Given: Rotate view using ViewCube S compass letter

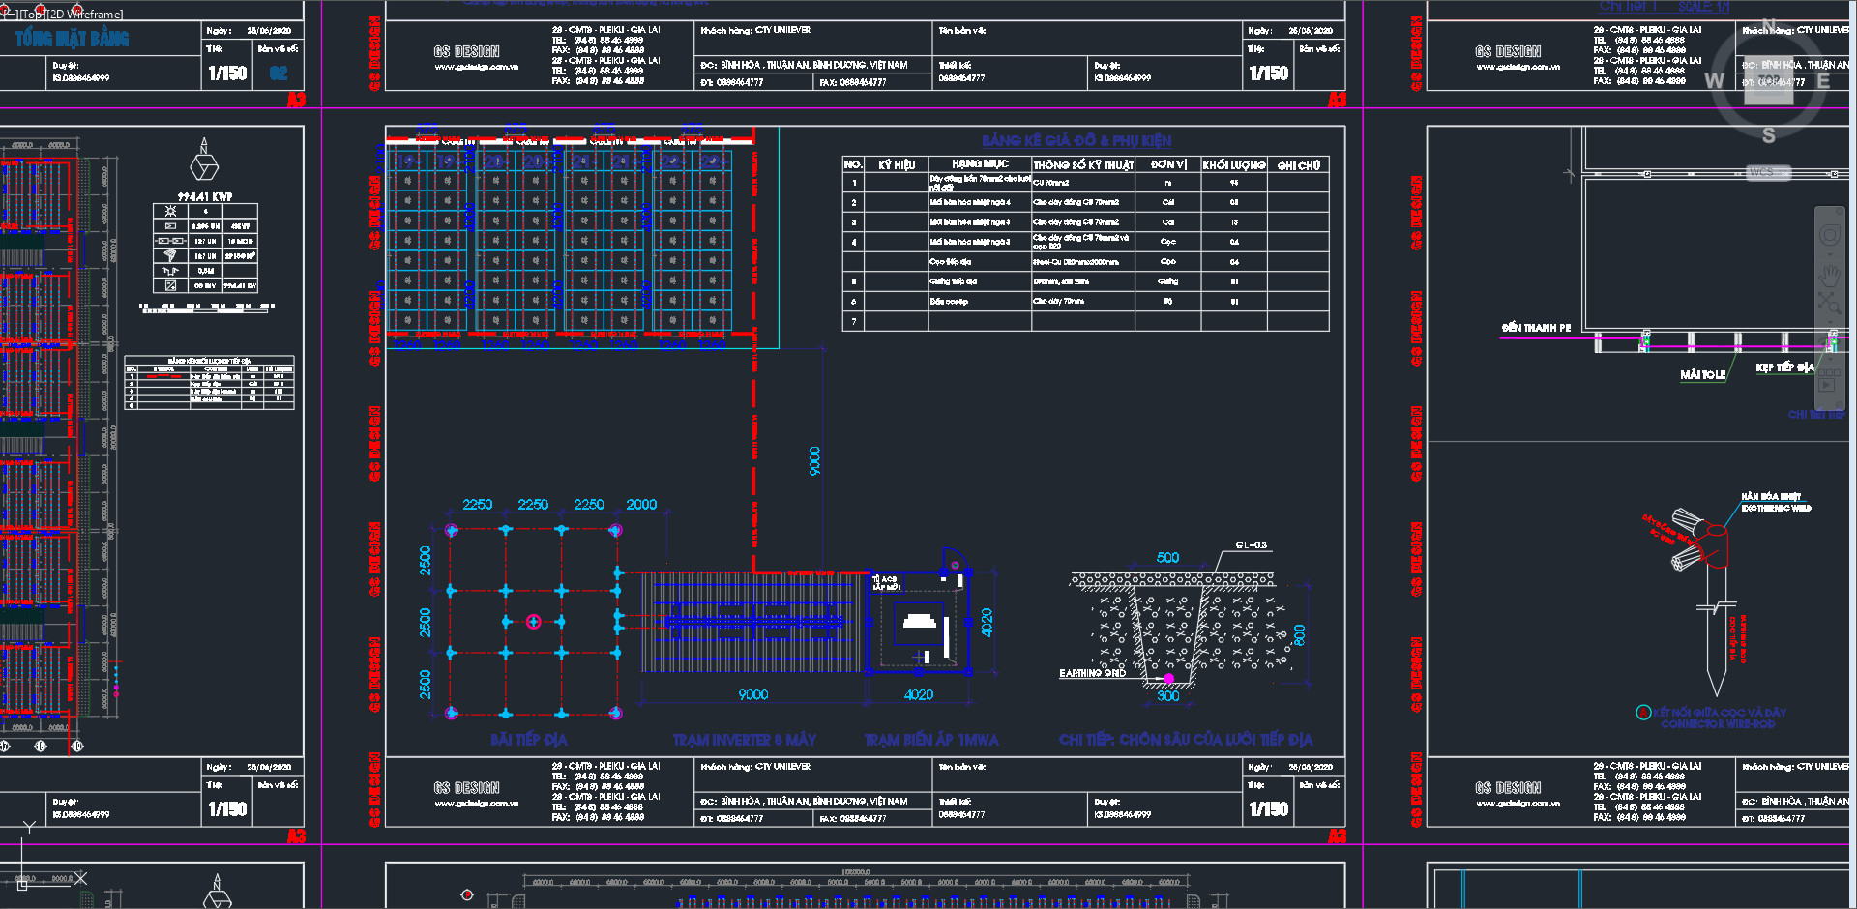Looking at the screenshot, I should click(x=1769, y=135).
